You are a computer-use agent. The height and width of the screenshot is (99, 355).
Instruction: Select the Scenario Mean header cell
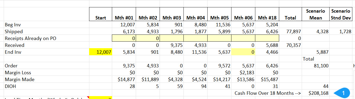315,14
